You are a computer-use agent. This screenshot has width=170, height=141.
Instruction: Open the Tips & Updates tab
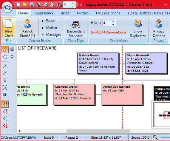coord(148,13)
